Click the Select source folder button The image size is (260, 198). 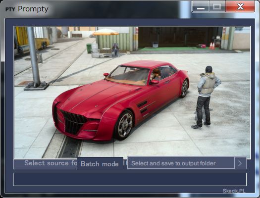pos(45,164)
